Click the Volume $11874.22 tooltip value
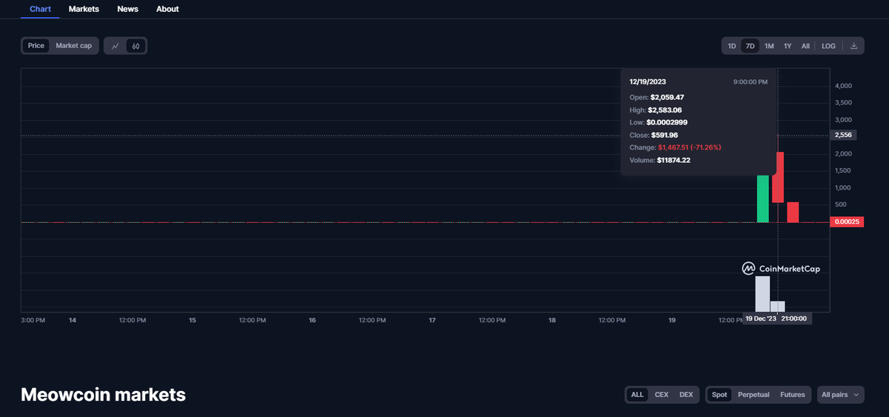The image size is (889, 417). [x=673, y=160]
